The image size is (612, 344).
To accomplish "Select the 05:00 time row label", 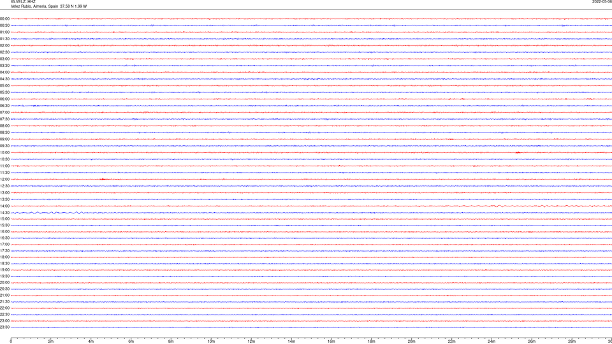I will 4,85.
